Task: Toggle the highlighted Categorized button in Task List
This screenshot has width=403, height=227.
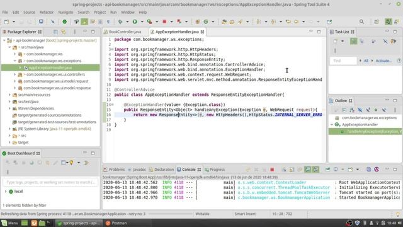Action: coord(354,41)
